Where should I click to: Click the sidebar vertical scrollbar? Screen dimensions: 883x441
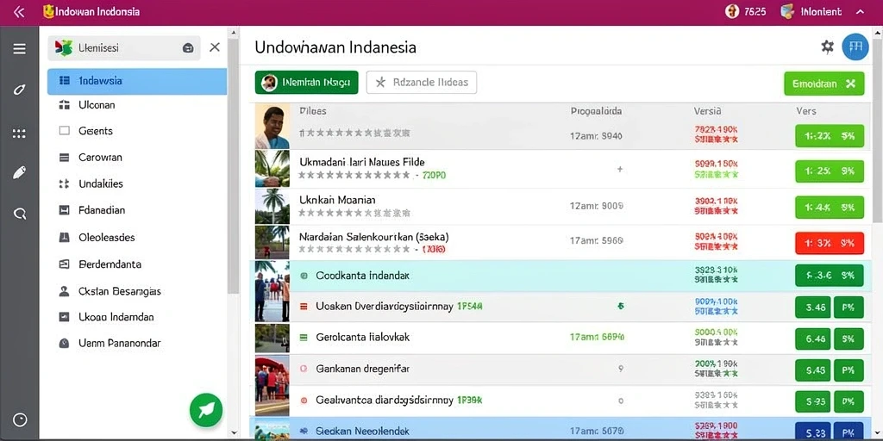[233, 166]
